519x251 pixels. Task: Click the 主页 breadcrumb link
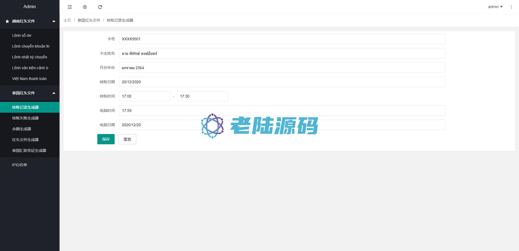[x=67, y=20]
